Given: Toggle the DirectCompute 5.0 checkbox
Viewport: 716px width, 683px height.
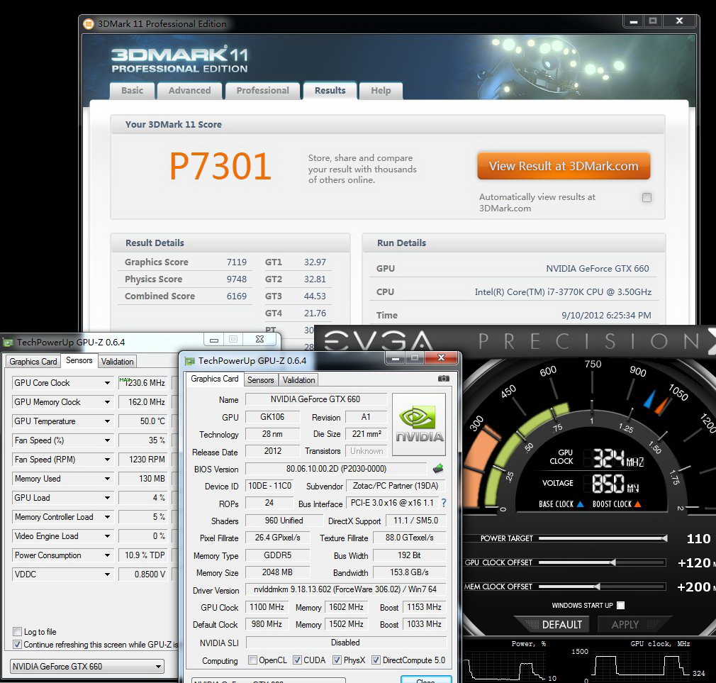Looking at the screenshot, I should tap(376, 660).
